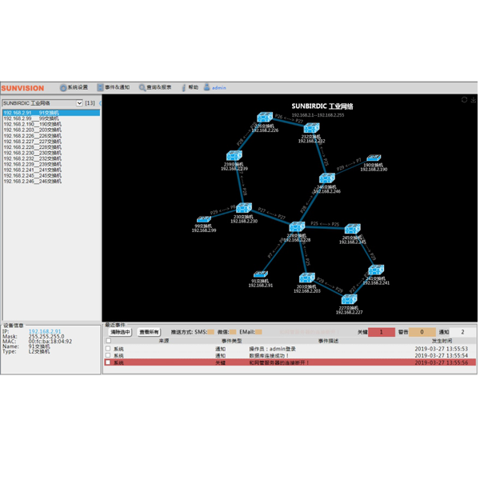
Task: Select list row 192.168.2.227__227交换机
Action: coord(51,142)
